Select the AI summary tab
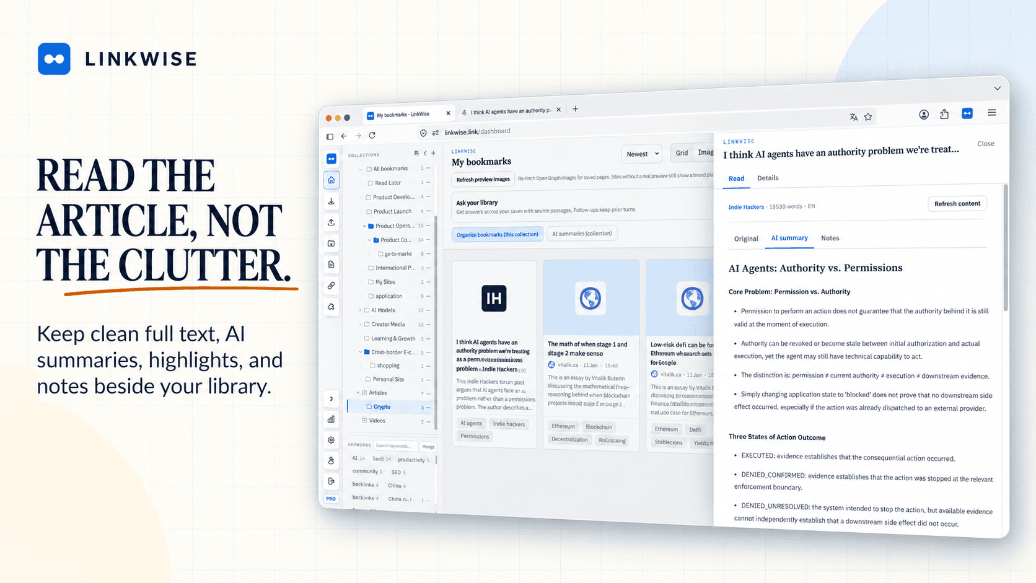 [789, 238]
